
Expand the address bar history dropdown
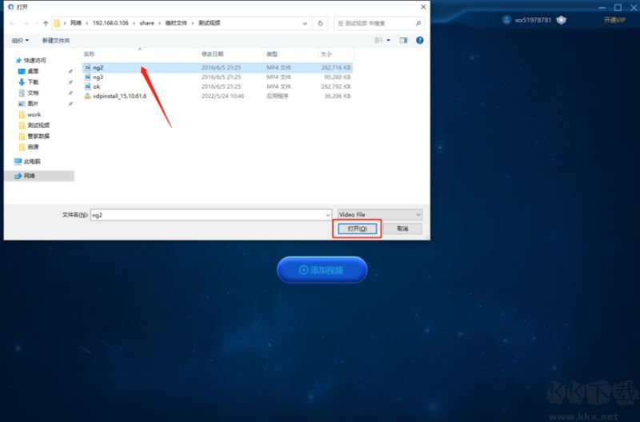click(x=305, y=23)
